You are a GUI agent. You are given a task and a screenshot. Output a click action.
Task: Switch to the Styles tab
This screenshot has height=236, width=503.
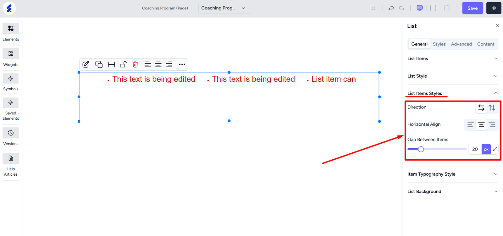coord(439,44)
